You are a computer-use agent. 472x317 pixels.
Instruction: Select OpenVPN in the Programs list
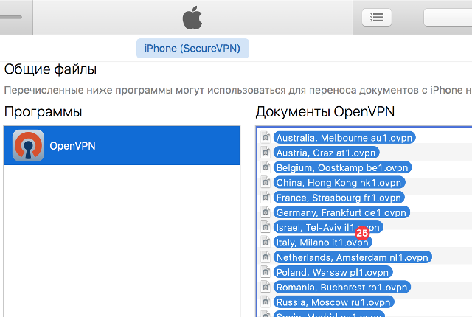(x=122, y=145)
